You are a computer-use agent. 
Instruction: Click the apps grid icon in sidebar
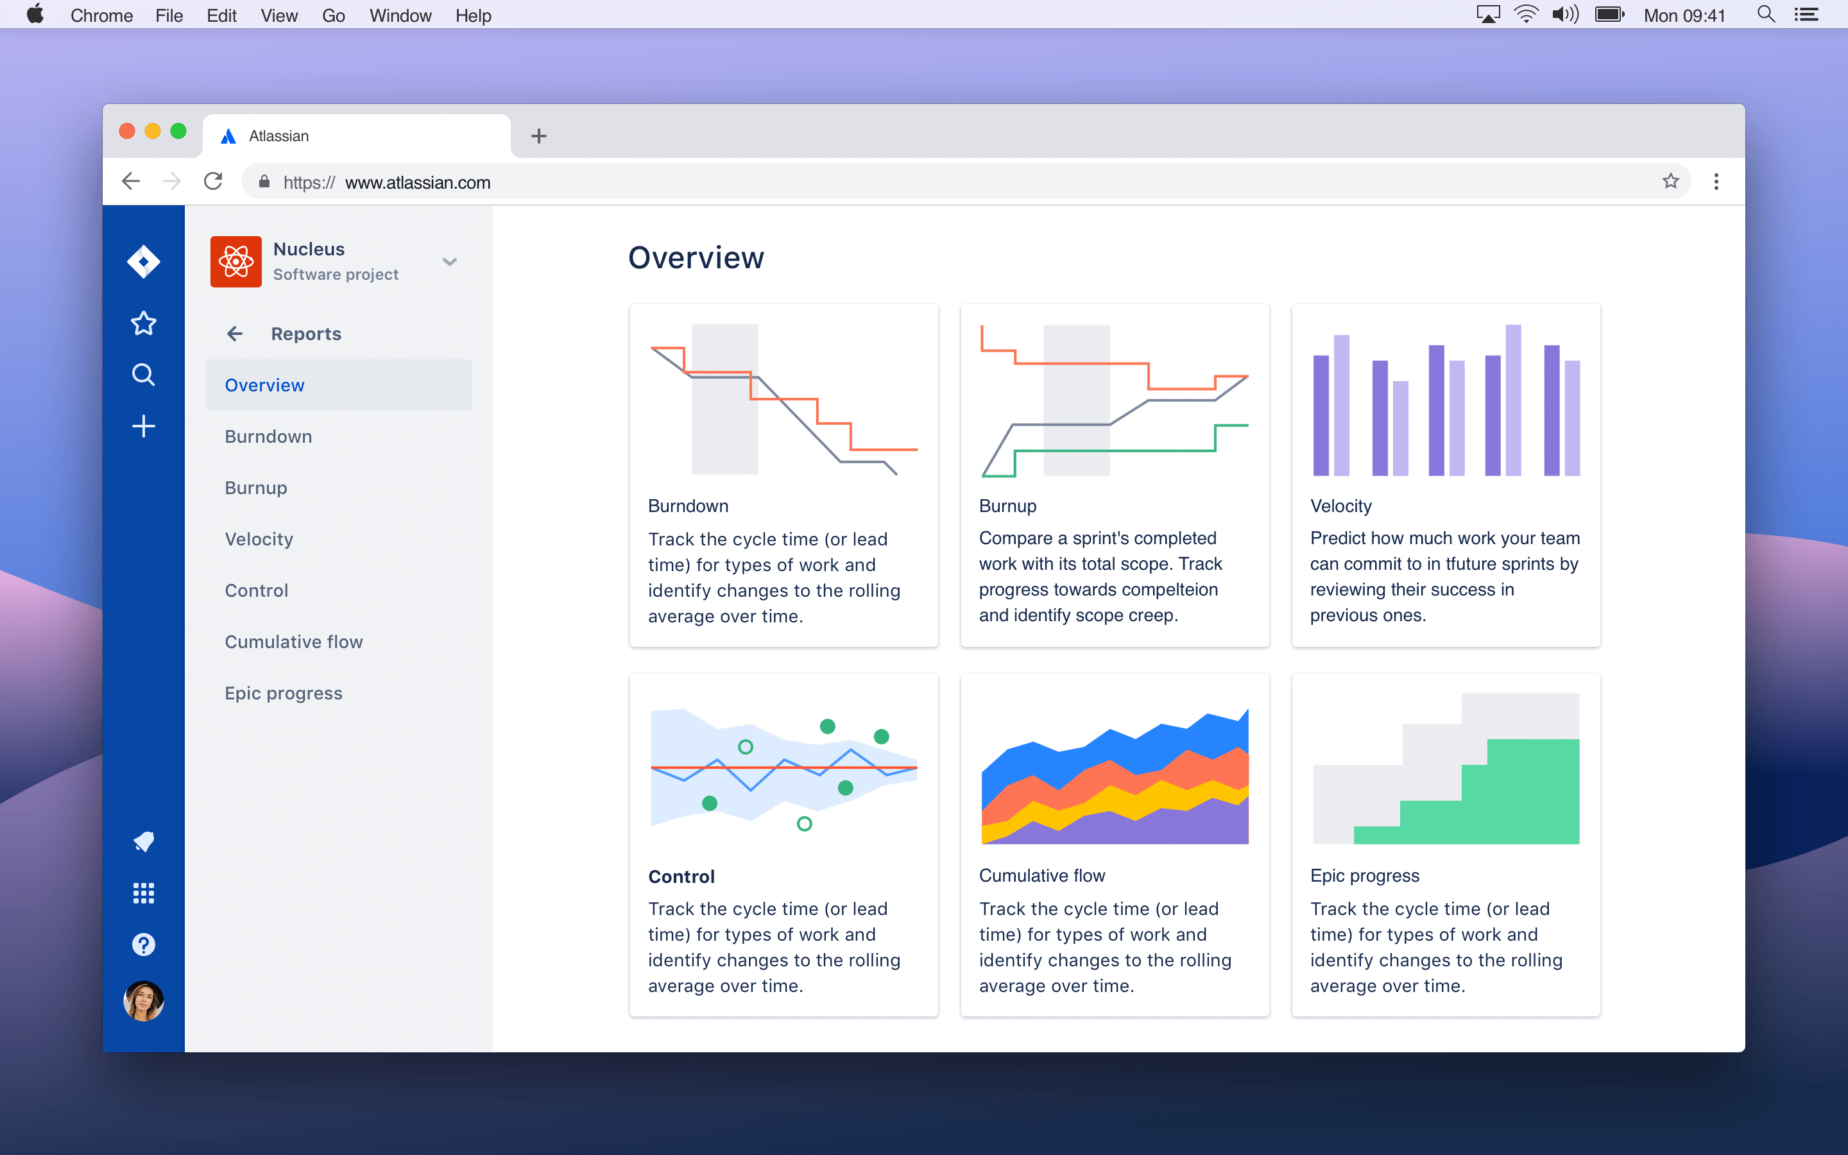tap(142, 893)
